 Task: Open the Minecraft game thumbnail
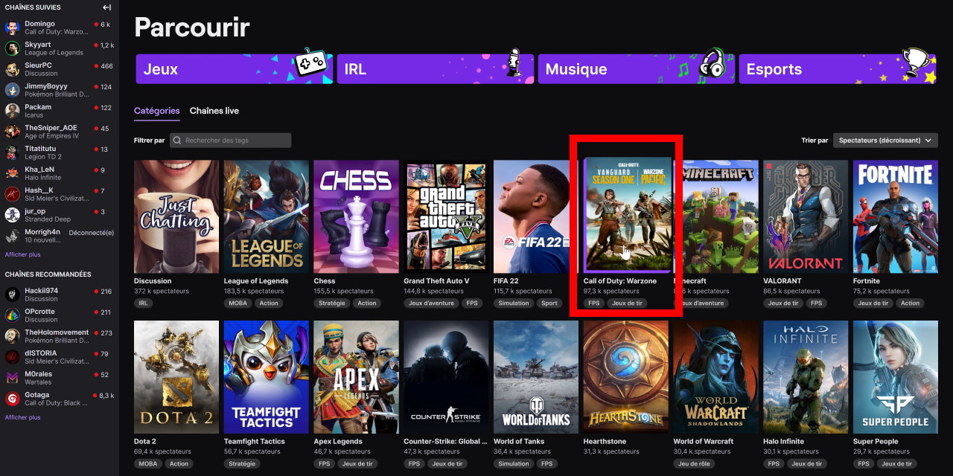tap(716, 216)
